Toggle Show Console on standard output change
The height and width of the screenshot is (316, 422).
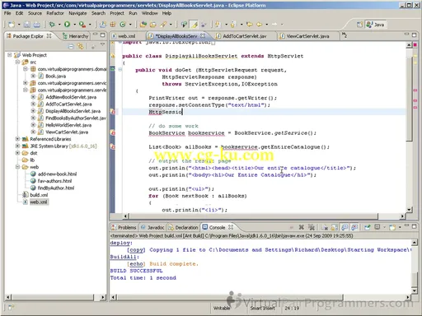(x=345, y=227)
